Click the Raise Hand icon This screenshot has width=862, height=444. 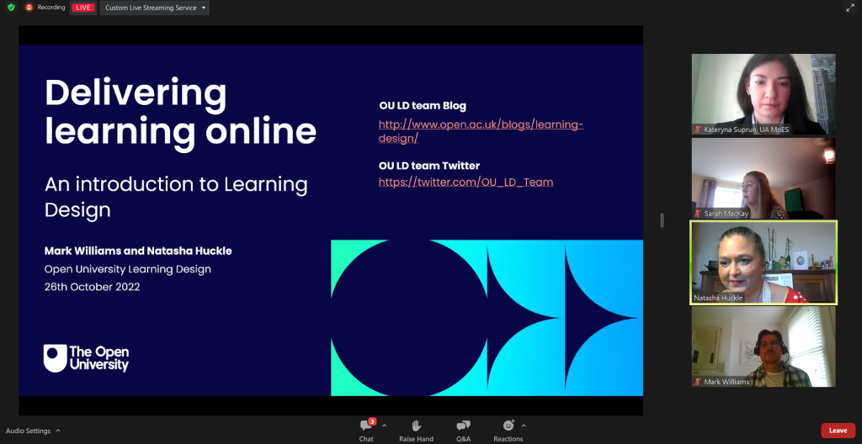click(x=416, y=425)
